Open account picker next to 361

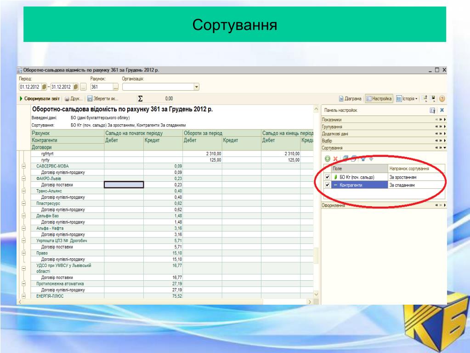pyautogui.click(x=116, y=87)
